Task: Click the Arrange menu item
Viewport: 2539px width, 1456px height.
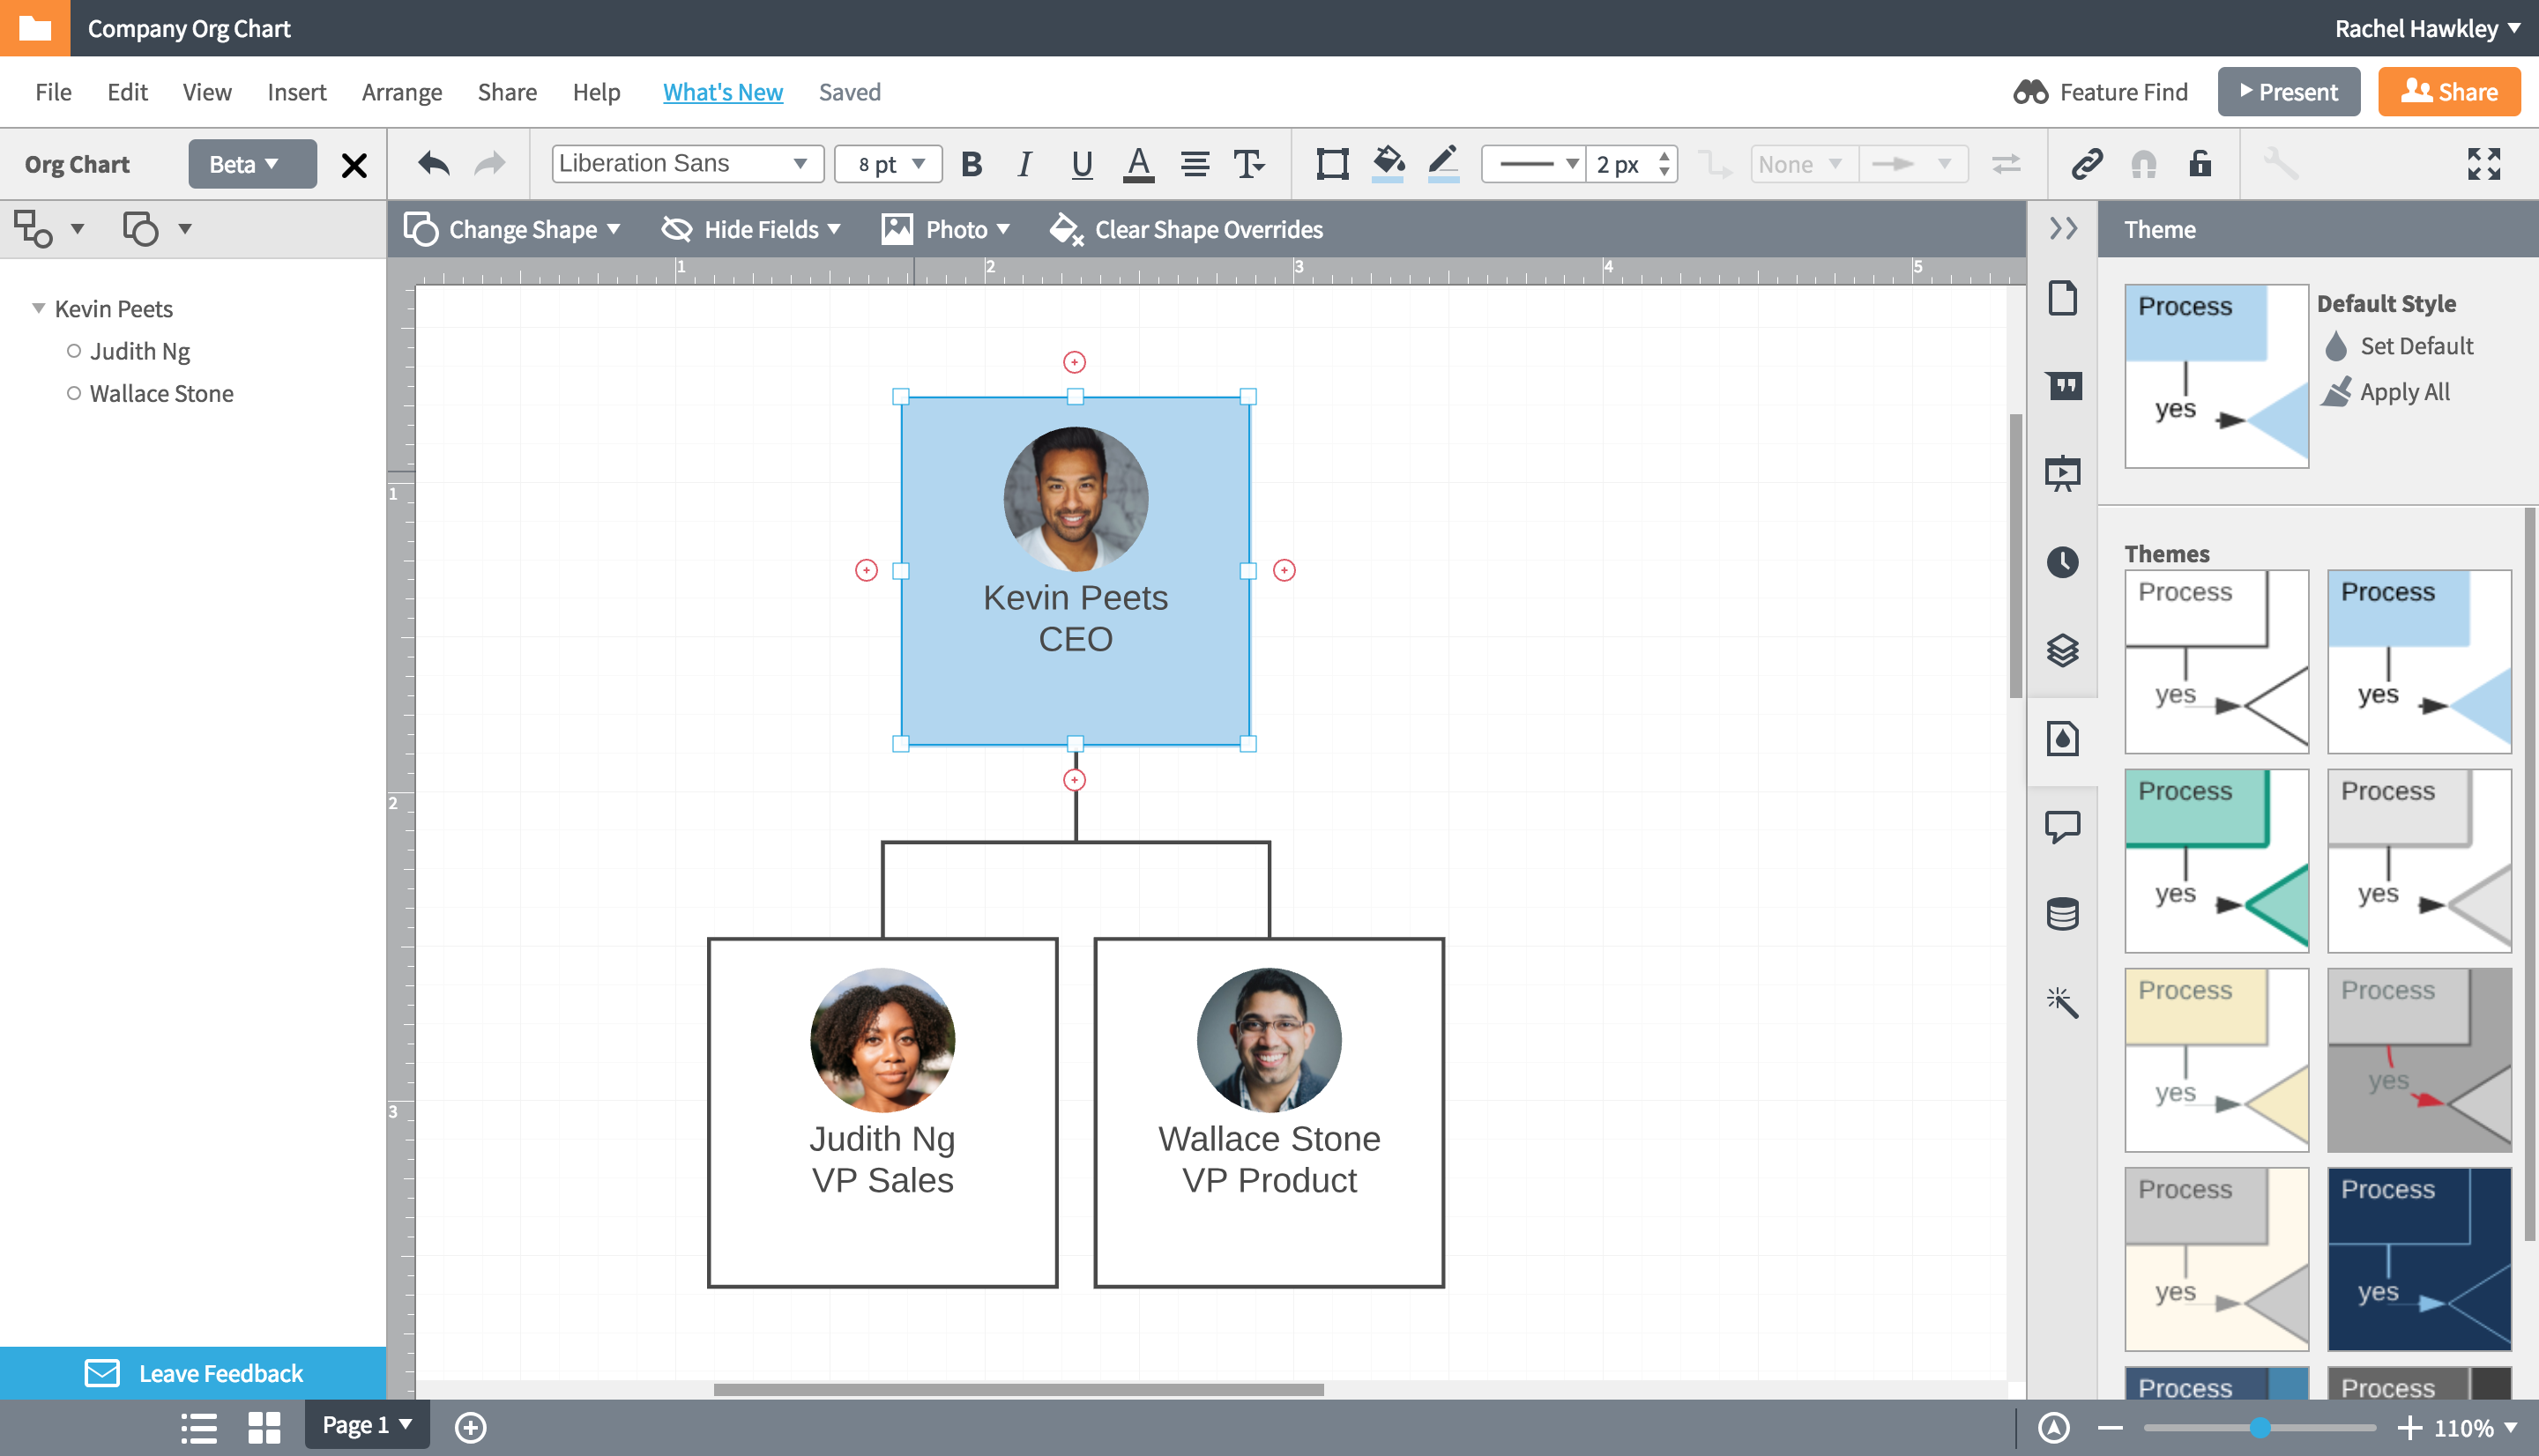Action: tap(398, 91)
